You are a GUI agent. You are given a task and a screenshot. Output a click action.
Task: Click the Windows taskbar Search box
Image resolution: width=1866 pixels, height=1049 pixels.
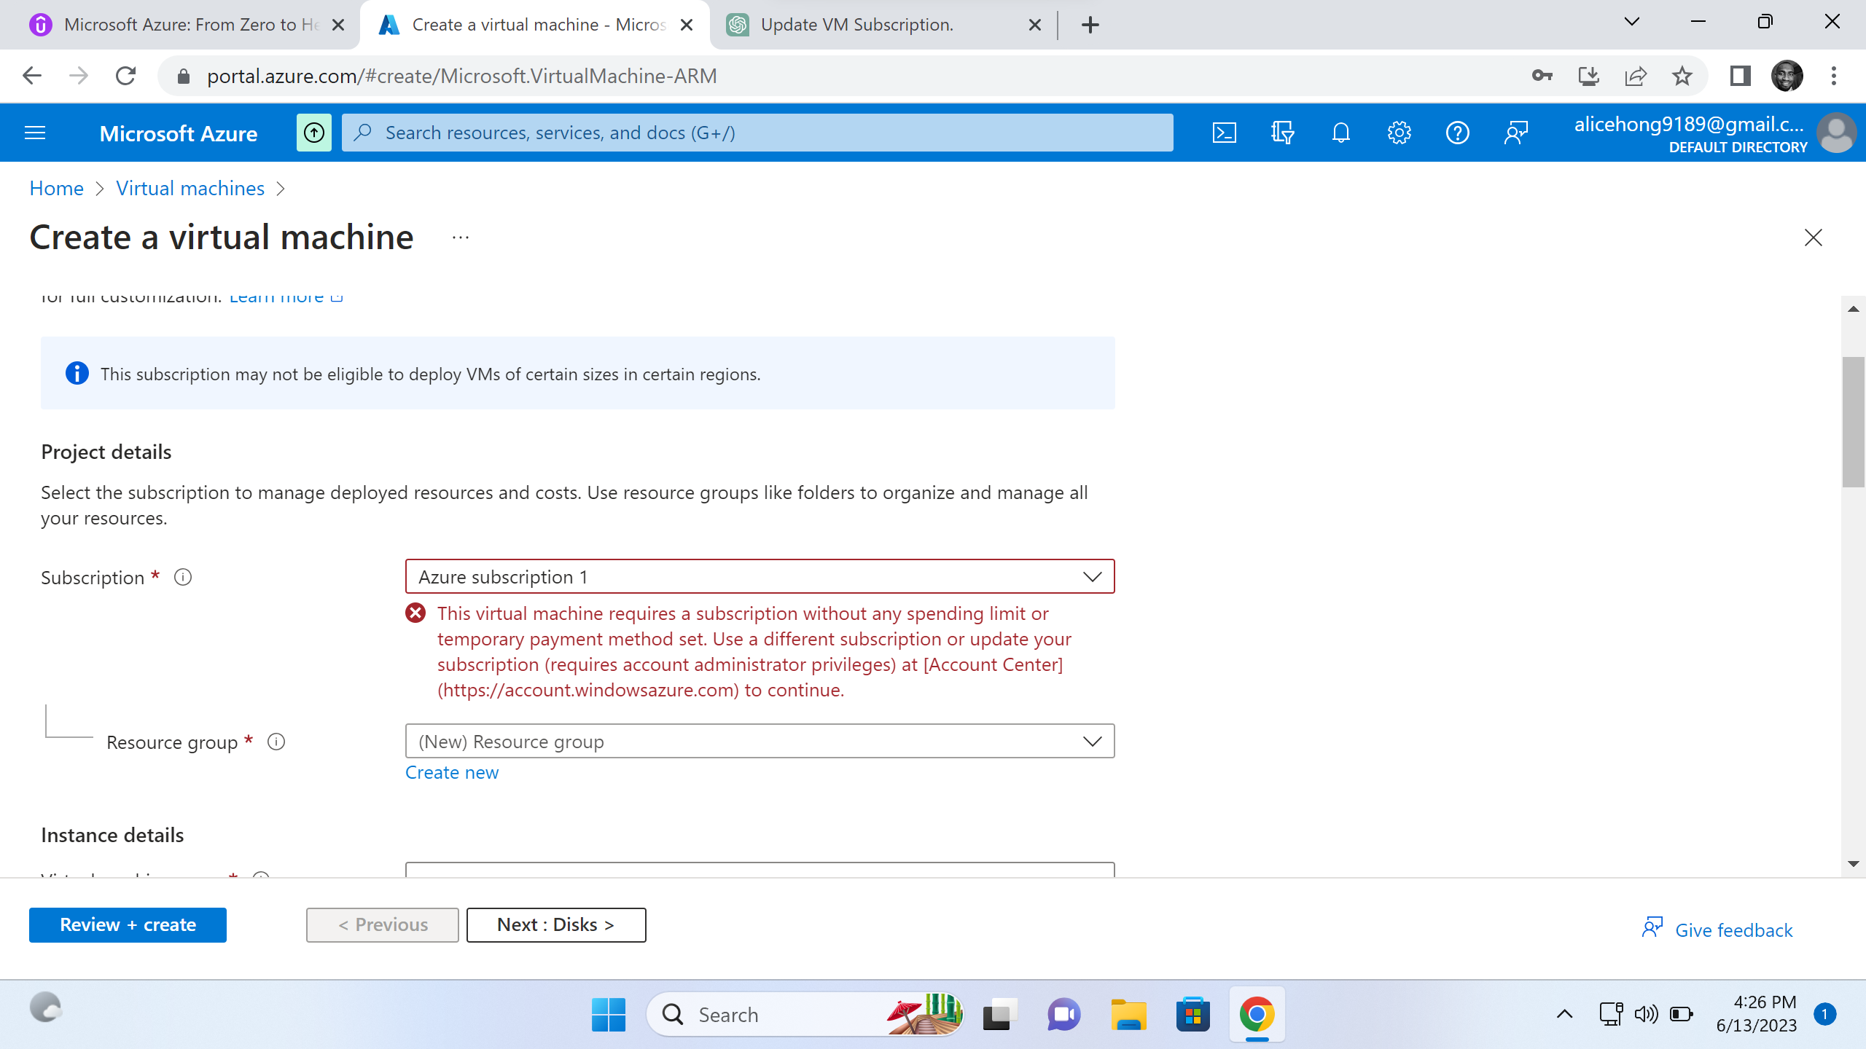click(805, 1014)
